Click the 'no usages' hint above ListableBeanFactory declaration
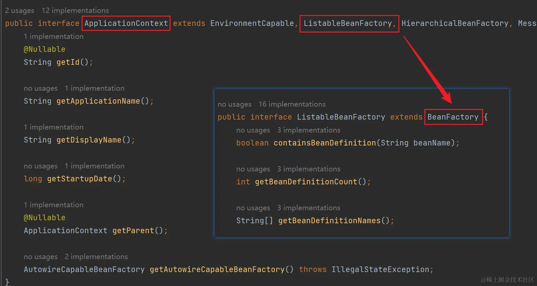Image resolution: width=537 pixels, height=286 pixels. click(x=235, y=104)
